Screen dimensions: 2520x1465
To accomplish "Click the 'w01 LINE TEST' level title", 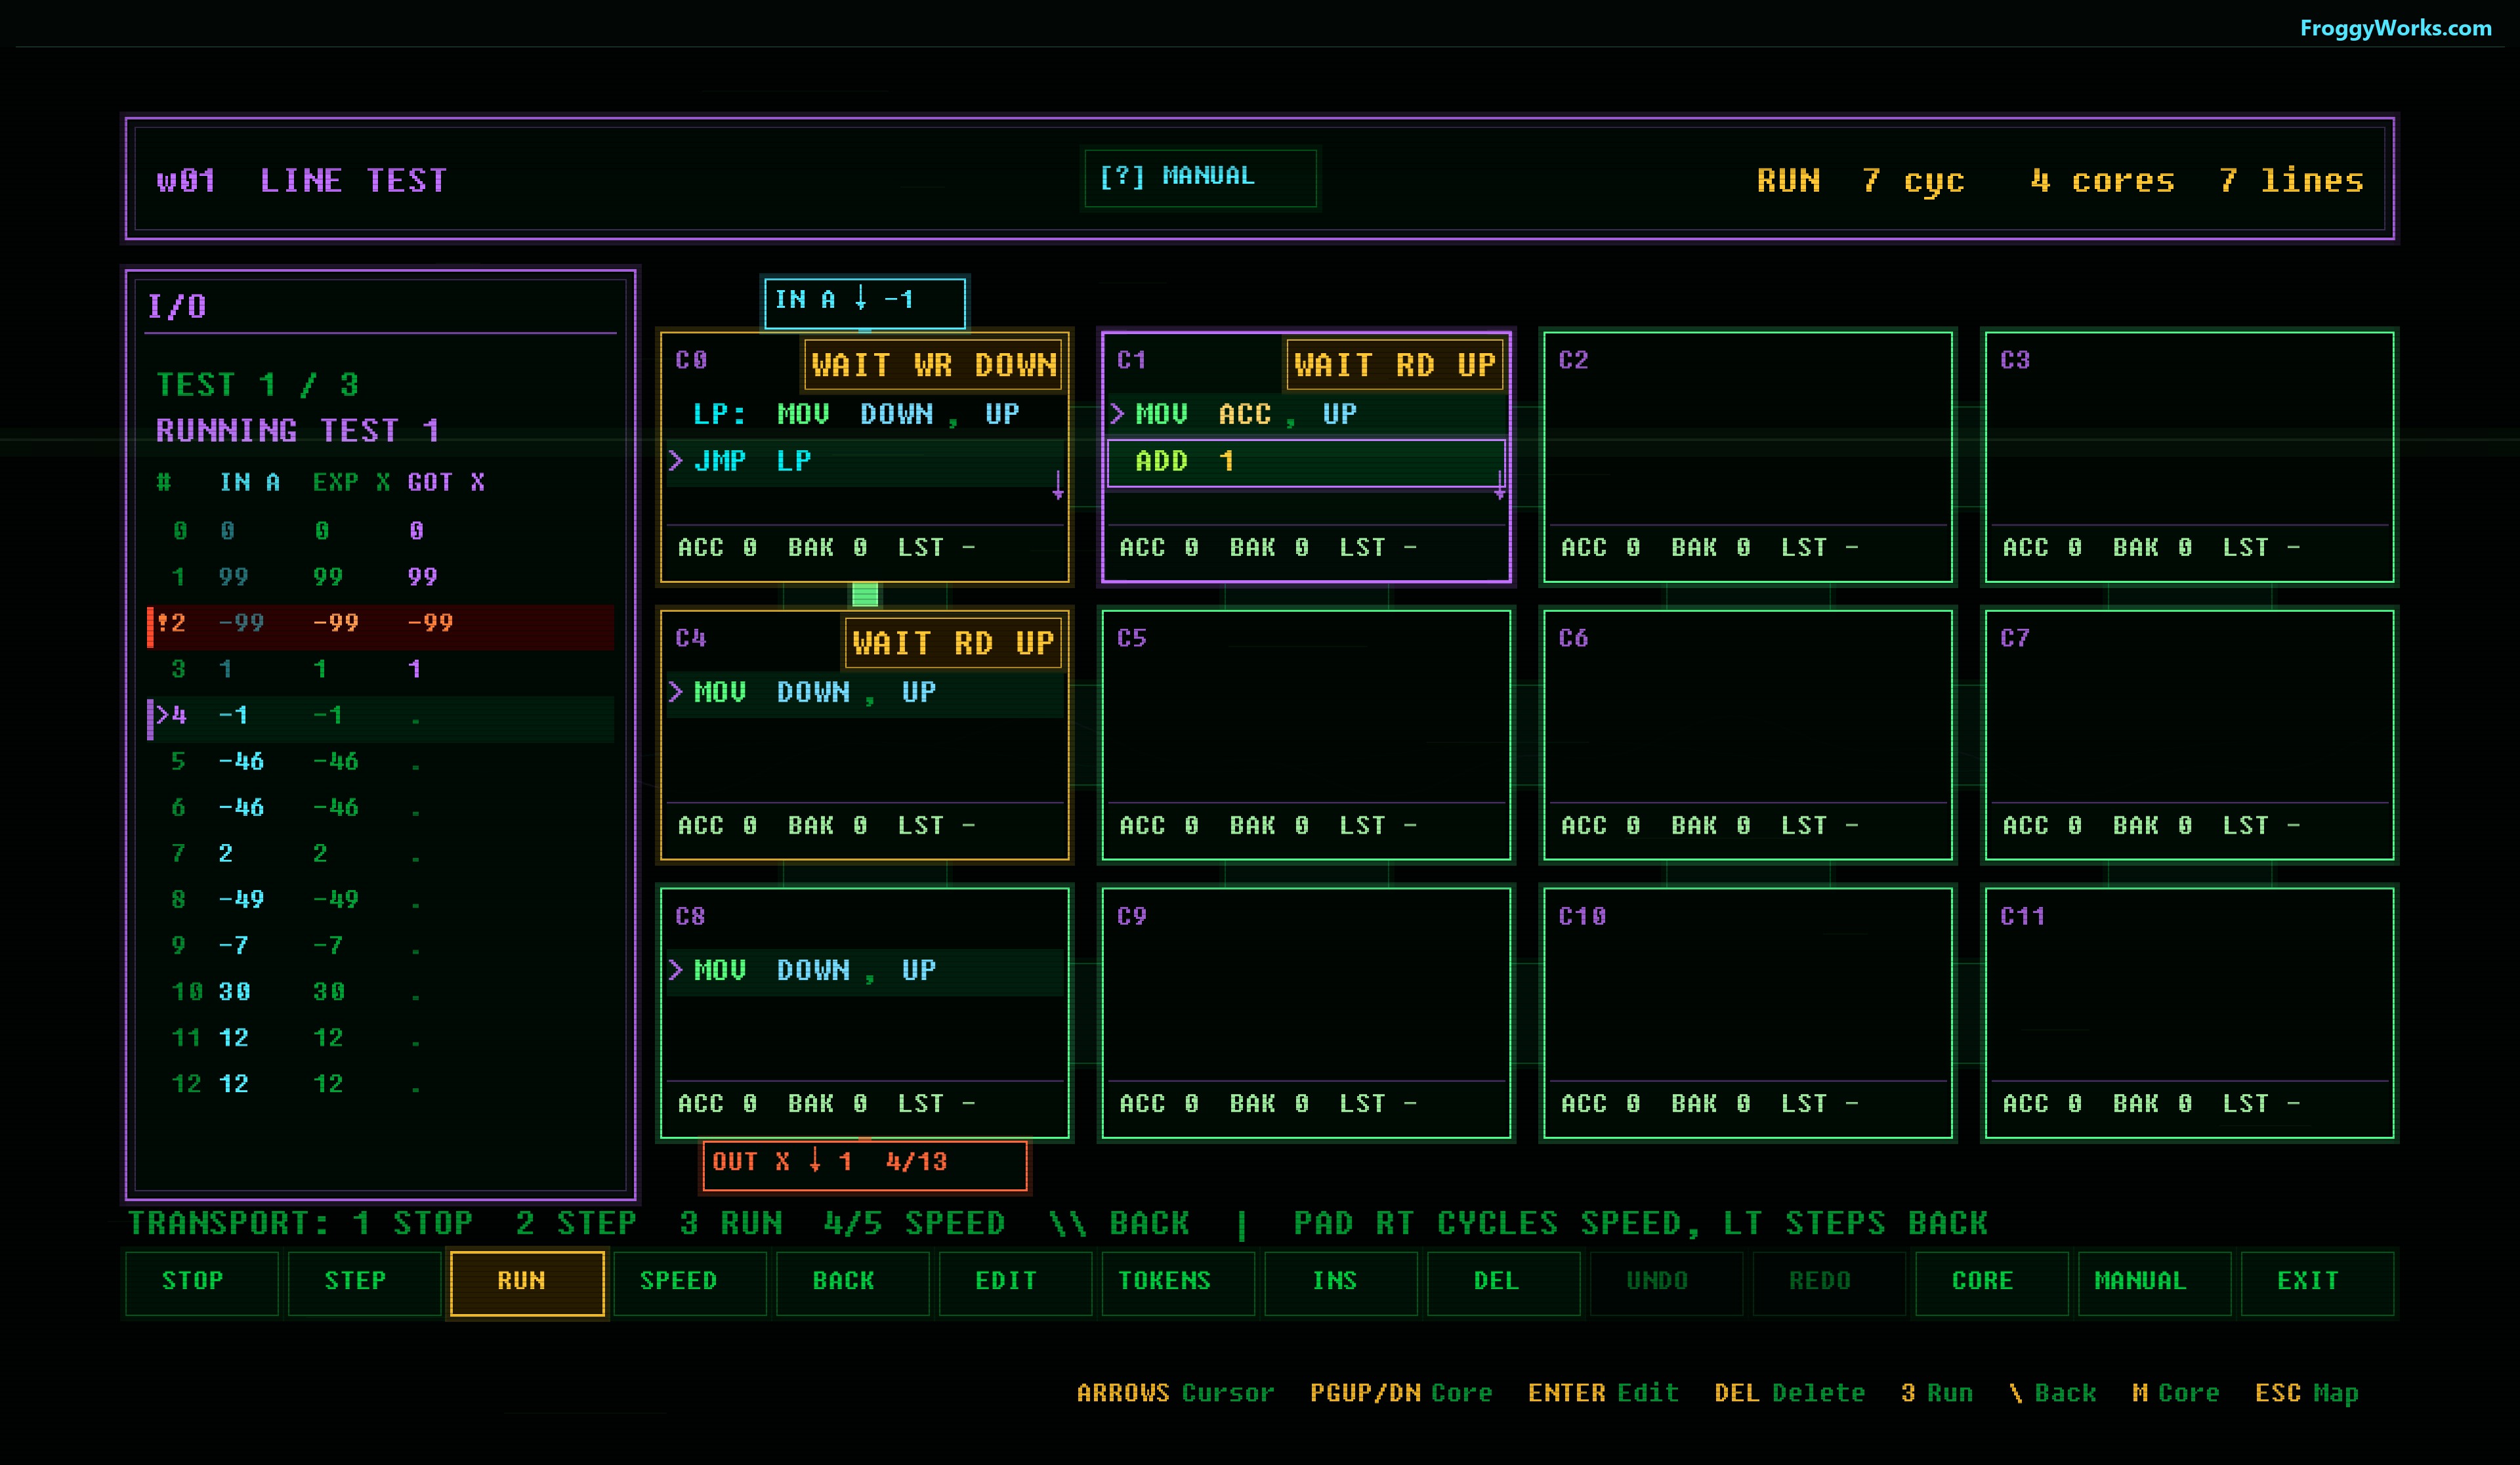I will pyautogui.click(x=302, y=181).
